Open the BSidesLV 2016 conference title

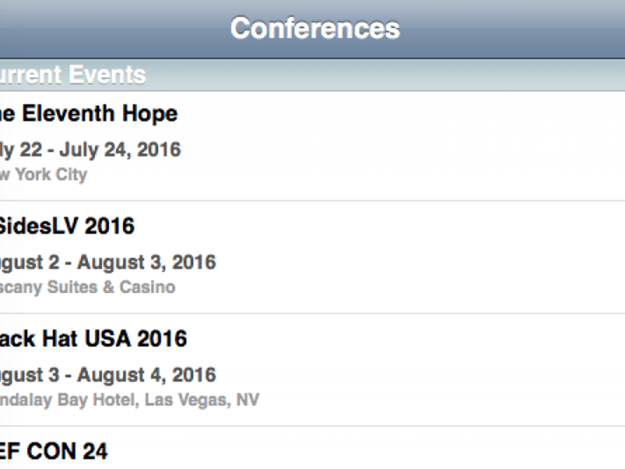(67, 226)
